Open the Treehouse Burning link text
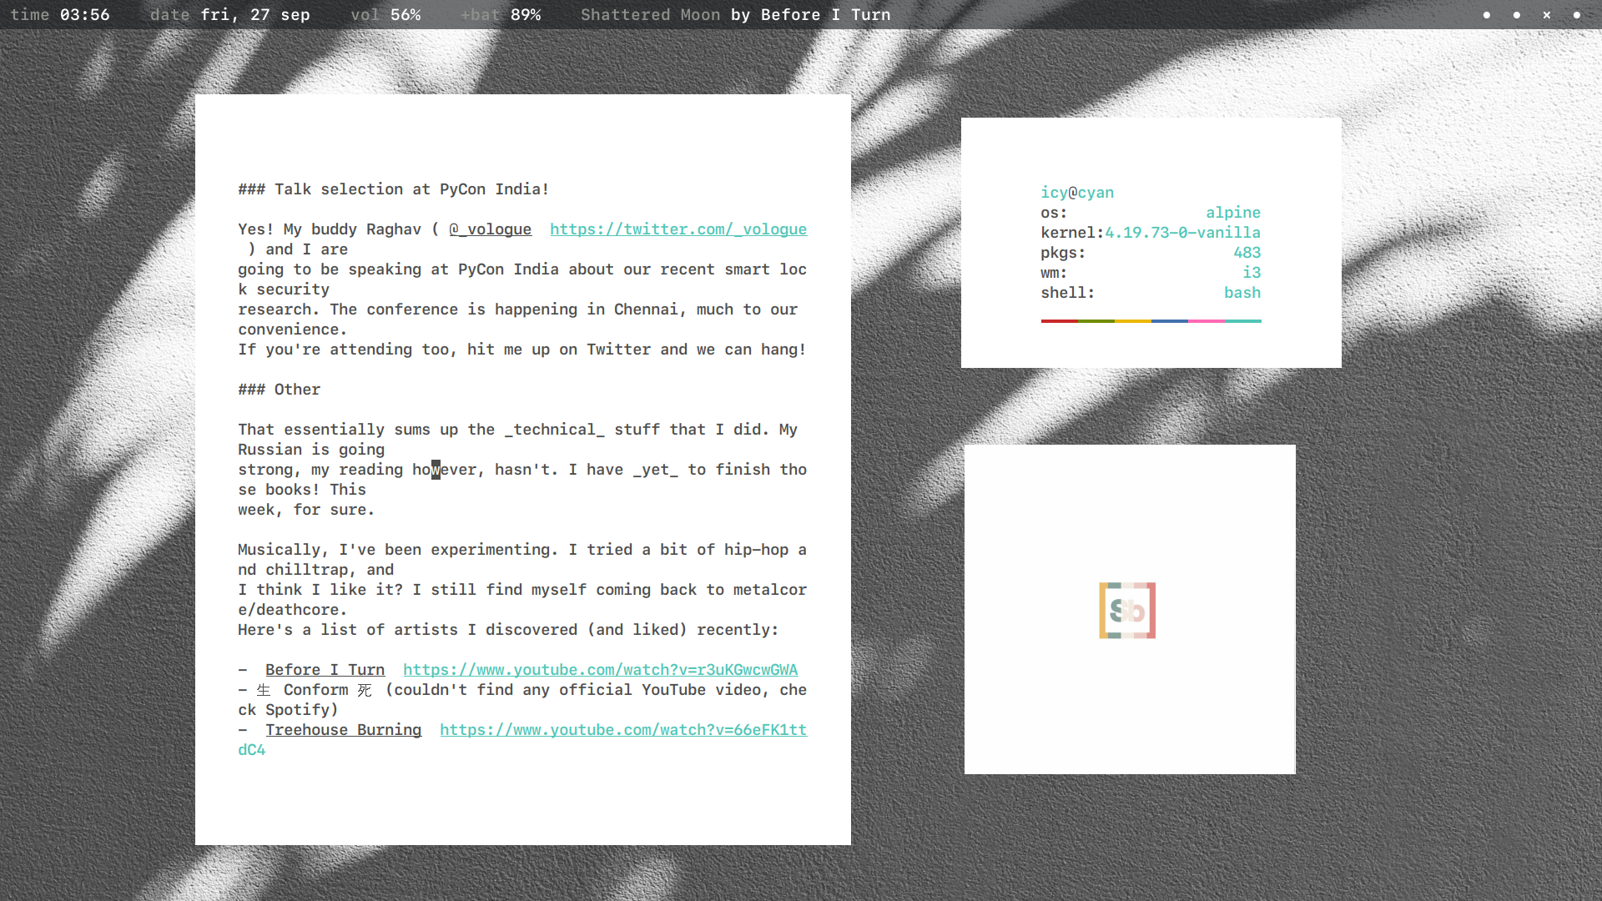The height and width of the screenshot is (901, 1602). pos(343,730)
